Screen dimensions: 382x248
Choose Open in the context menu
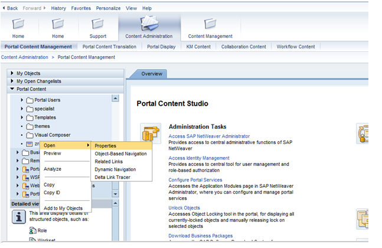pyautogui.click(x=66, y=145)
